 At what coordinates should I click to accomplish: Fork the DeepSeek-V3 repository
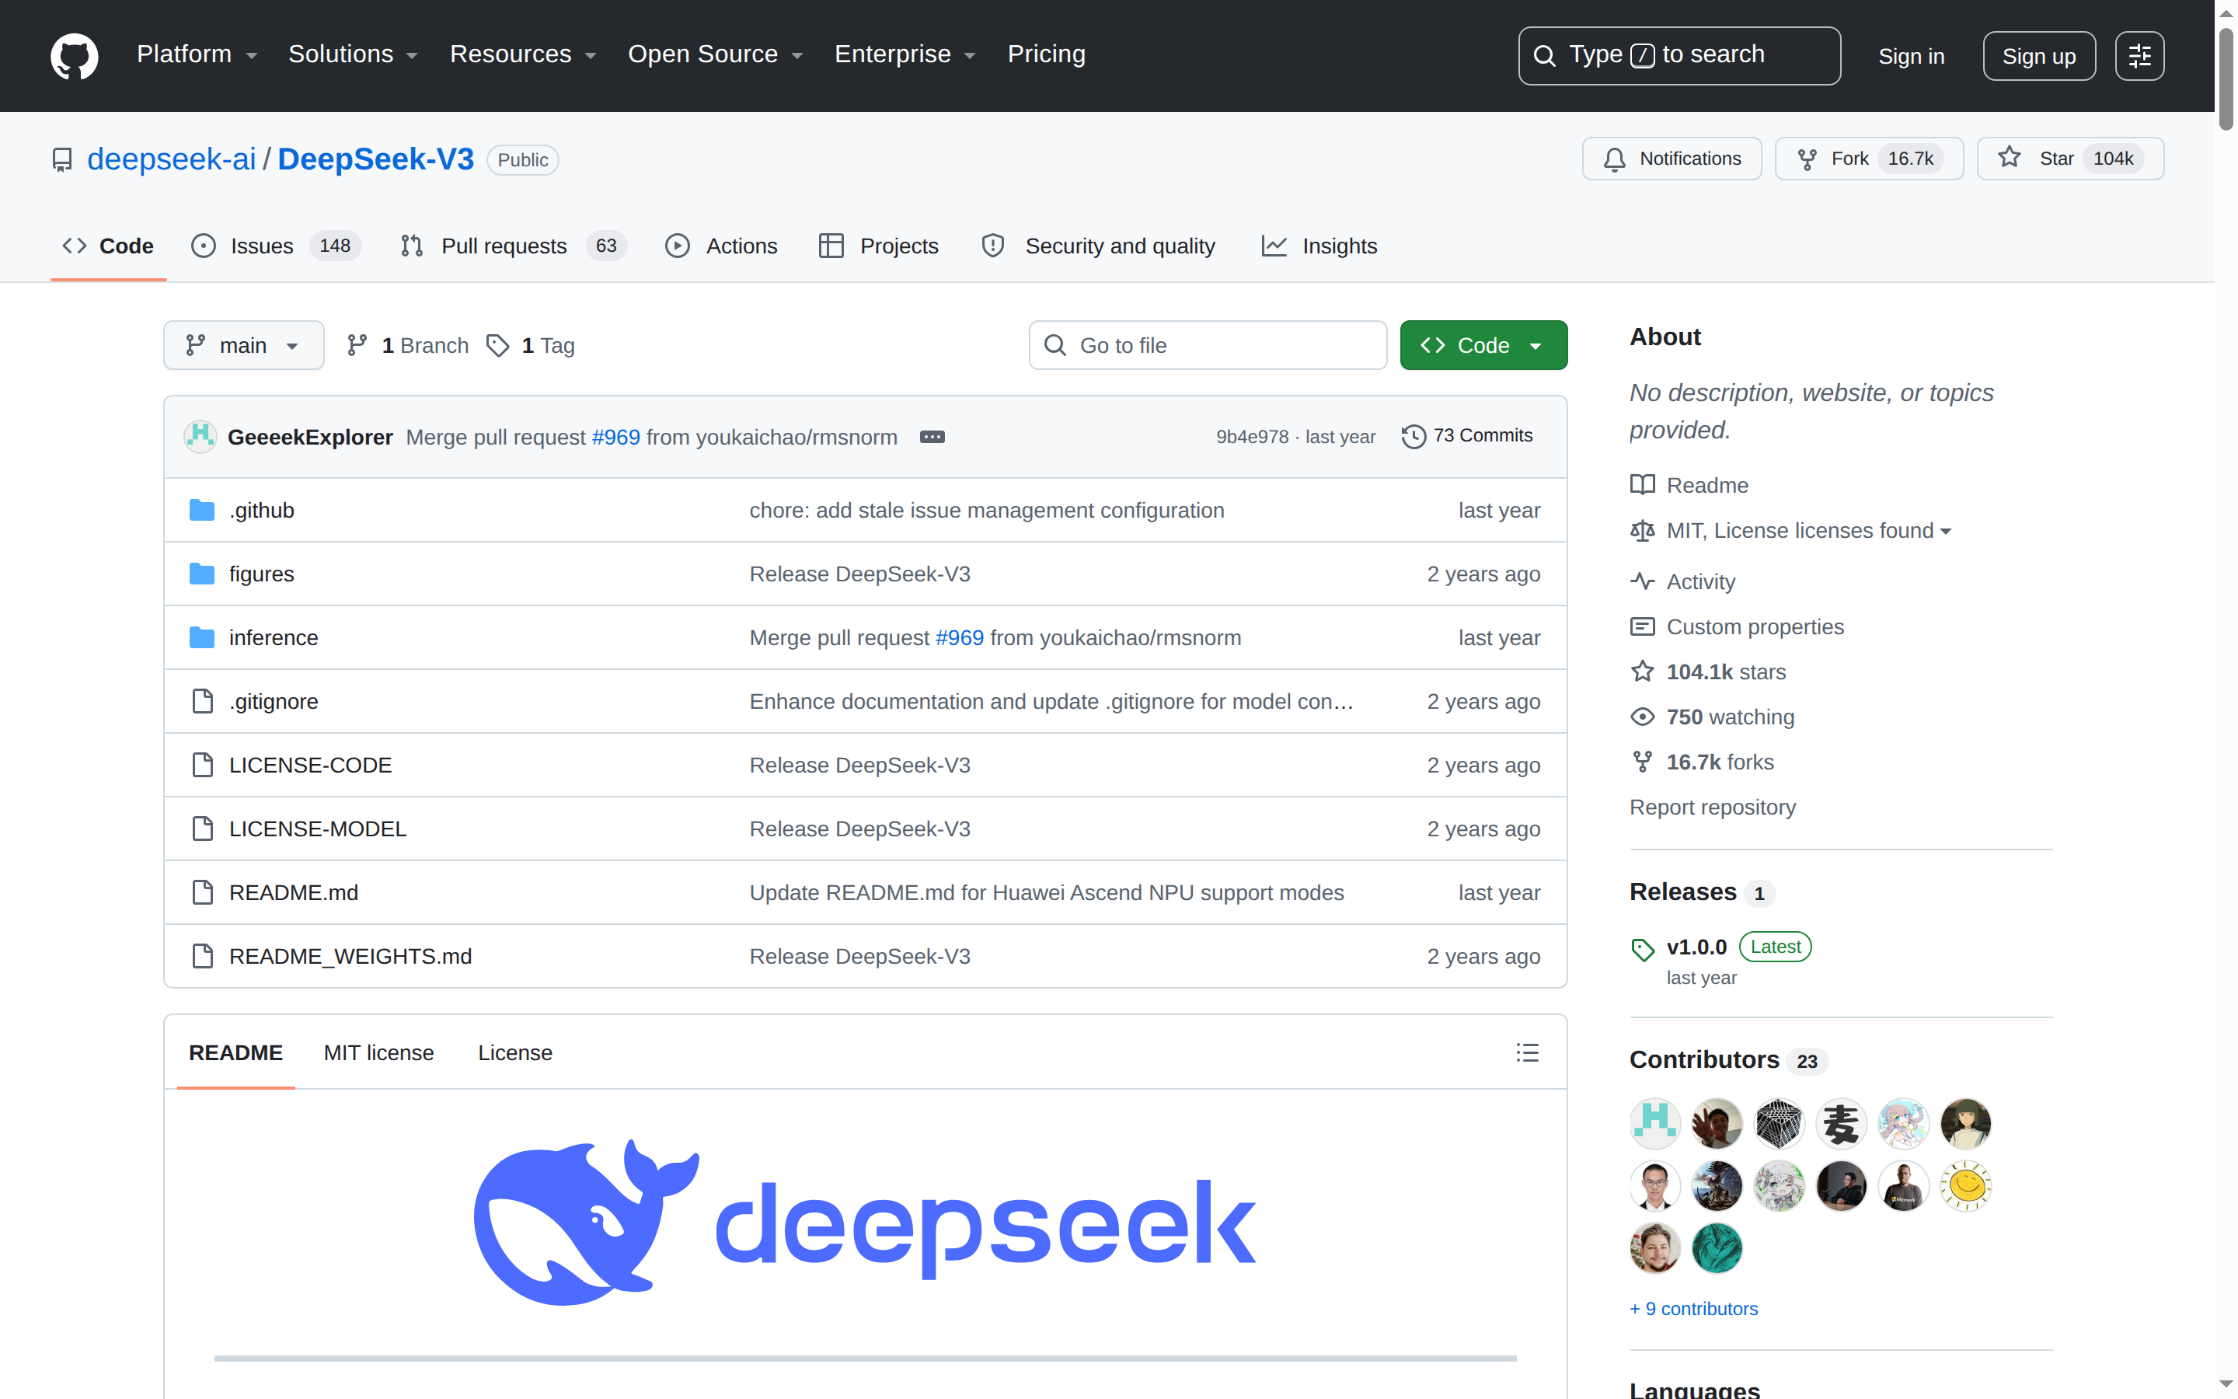[x=1868, y=159]
